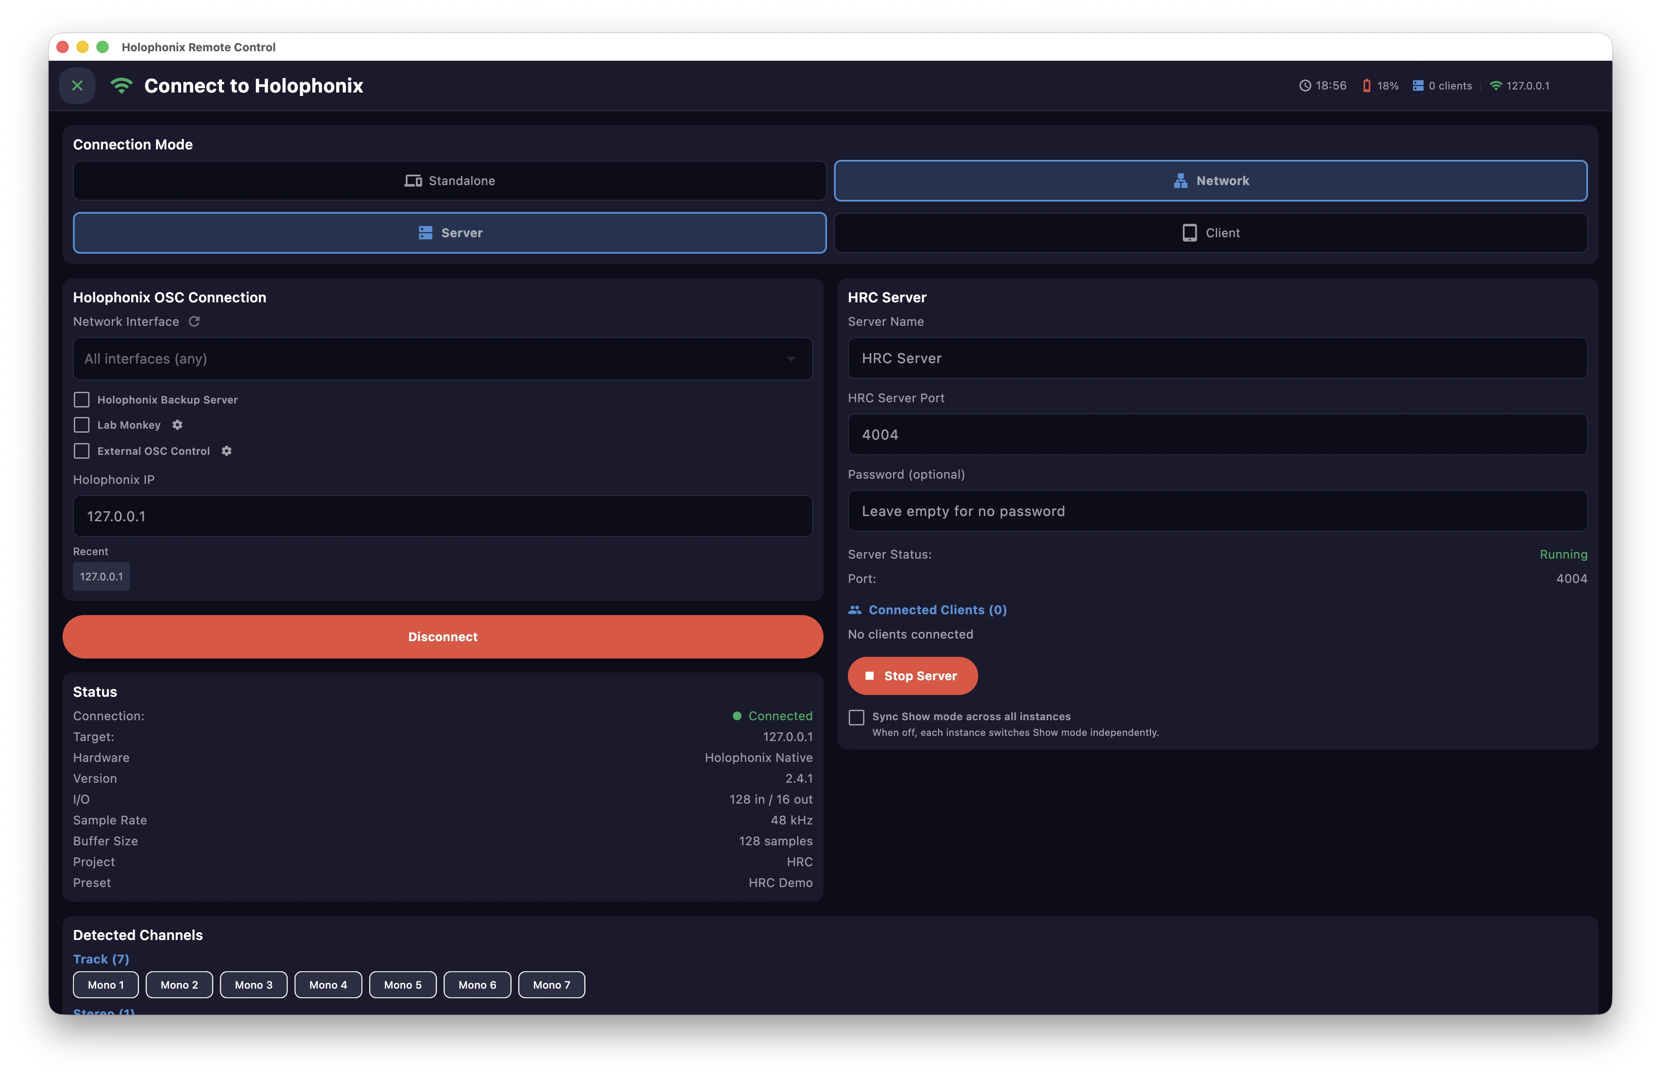Open the All interfaces (any) dropdown

point(443,359)
